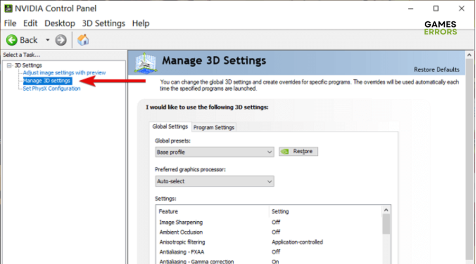This screenshot has height=264, width=476.
Task: Minimize the NVIDIA Control Panel window
Action: point(411,8)
